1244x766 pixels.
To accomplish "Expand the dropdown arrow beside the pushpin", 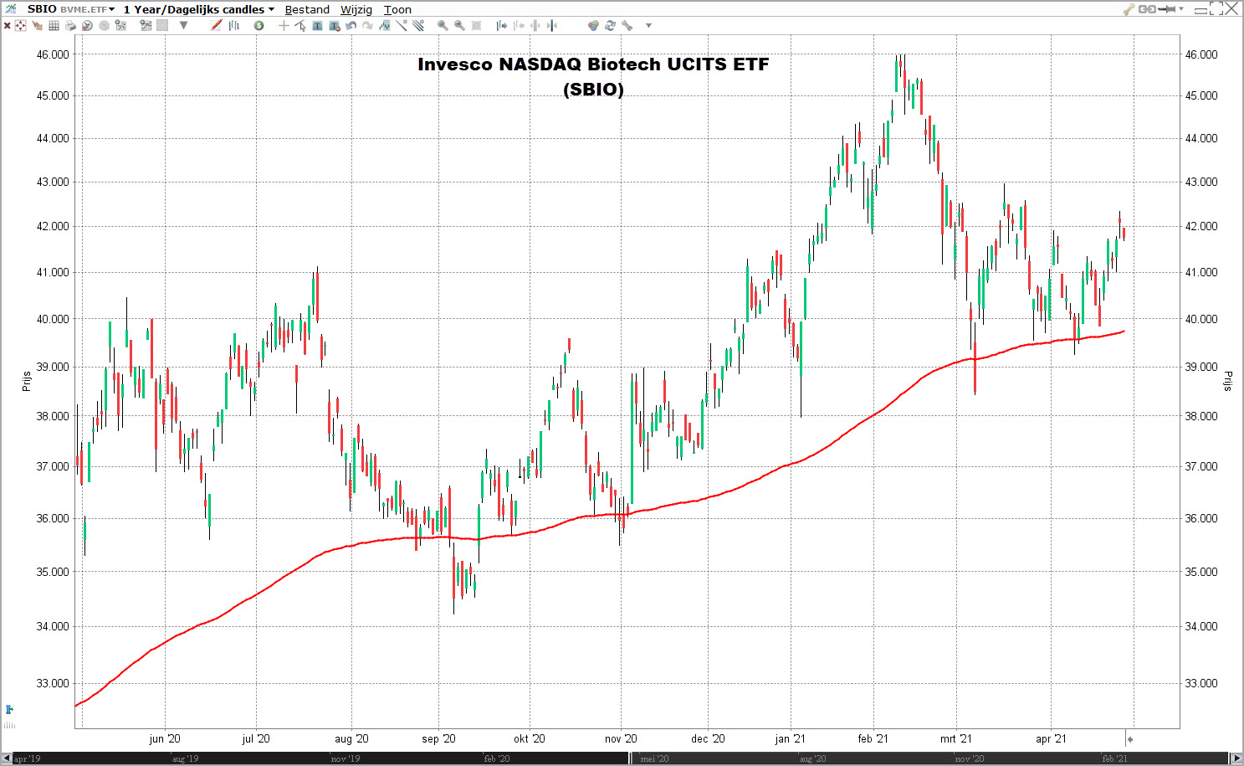I will tap(1181, 9).
